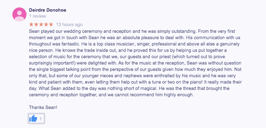Image resolution: width=266 pixels, height=128 pixels.
Task: Click the like count number beside thumbs-up
Action: pyautogui.click(x=40, y=119)
